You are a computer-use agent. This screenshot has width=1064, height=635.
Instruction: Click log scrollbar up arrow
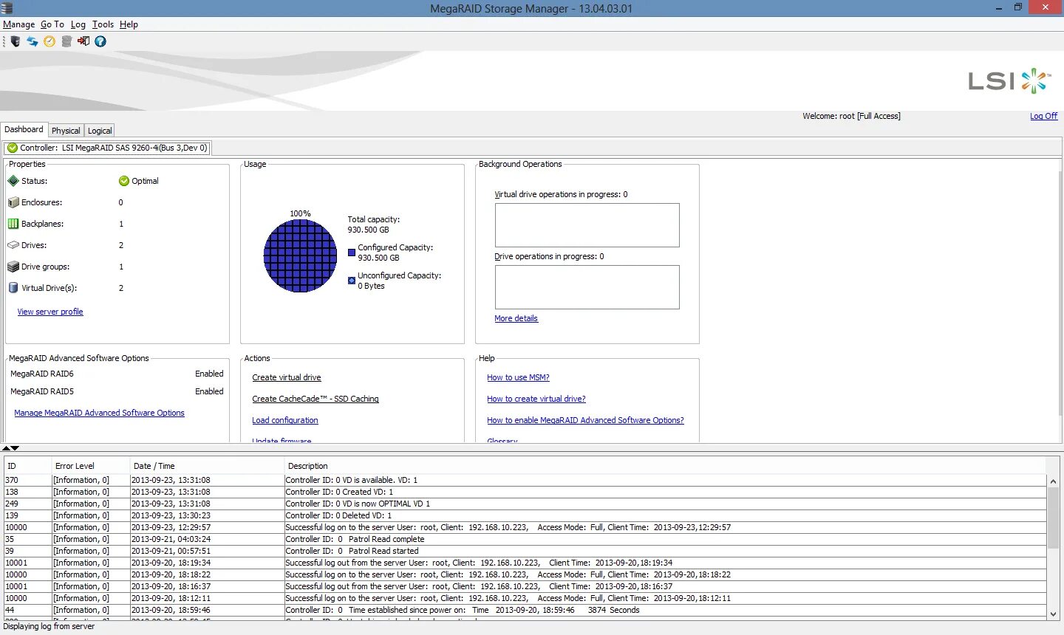coord(1053,481)
